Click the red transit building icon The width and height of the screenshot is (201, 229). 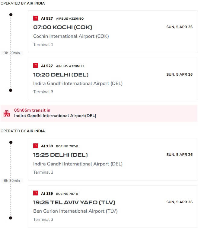[x=7, y=113]
